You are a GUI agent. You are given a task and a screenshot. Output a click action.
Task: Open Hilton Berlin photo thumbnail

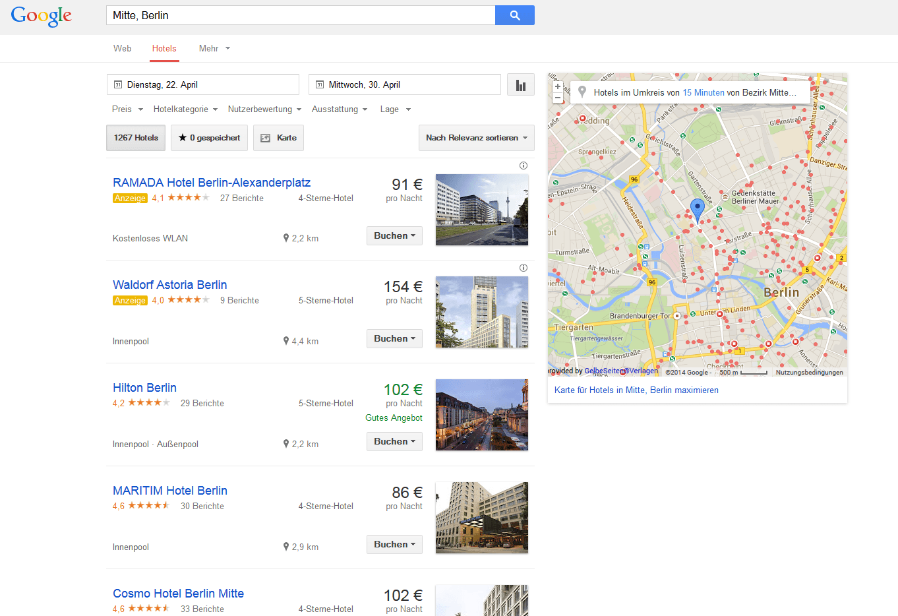[x=482, y=415]
